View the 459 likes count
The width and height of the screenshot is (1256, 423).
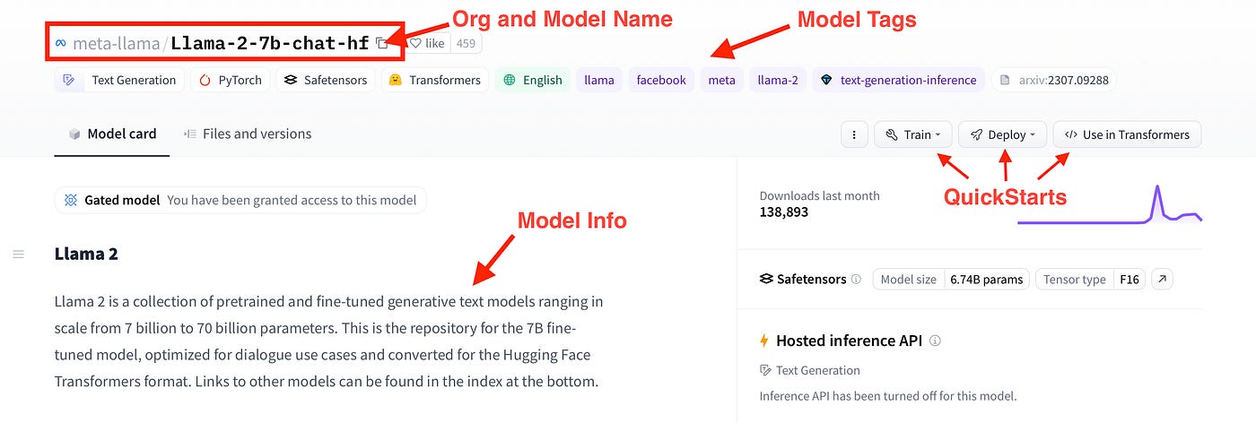(466, 43)
